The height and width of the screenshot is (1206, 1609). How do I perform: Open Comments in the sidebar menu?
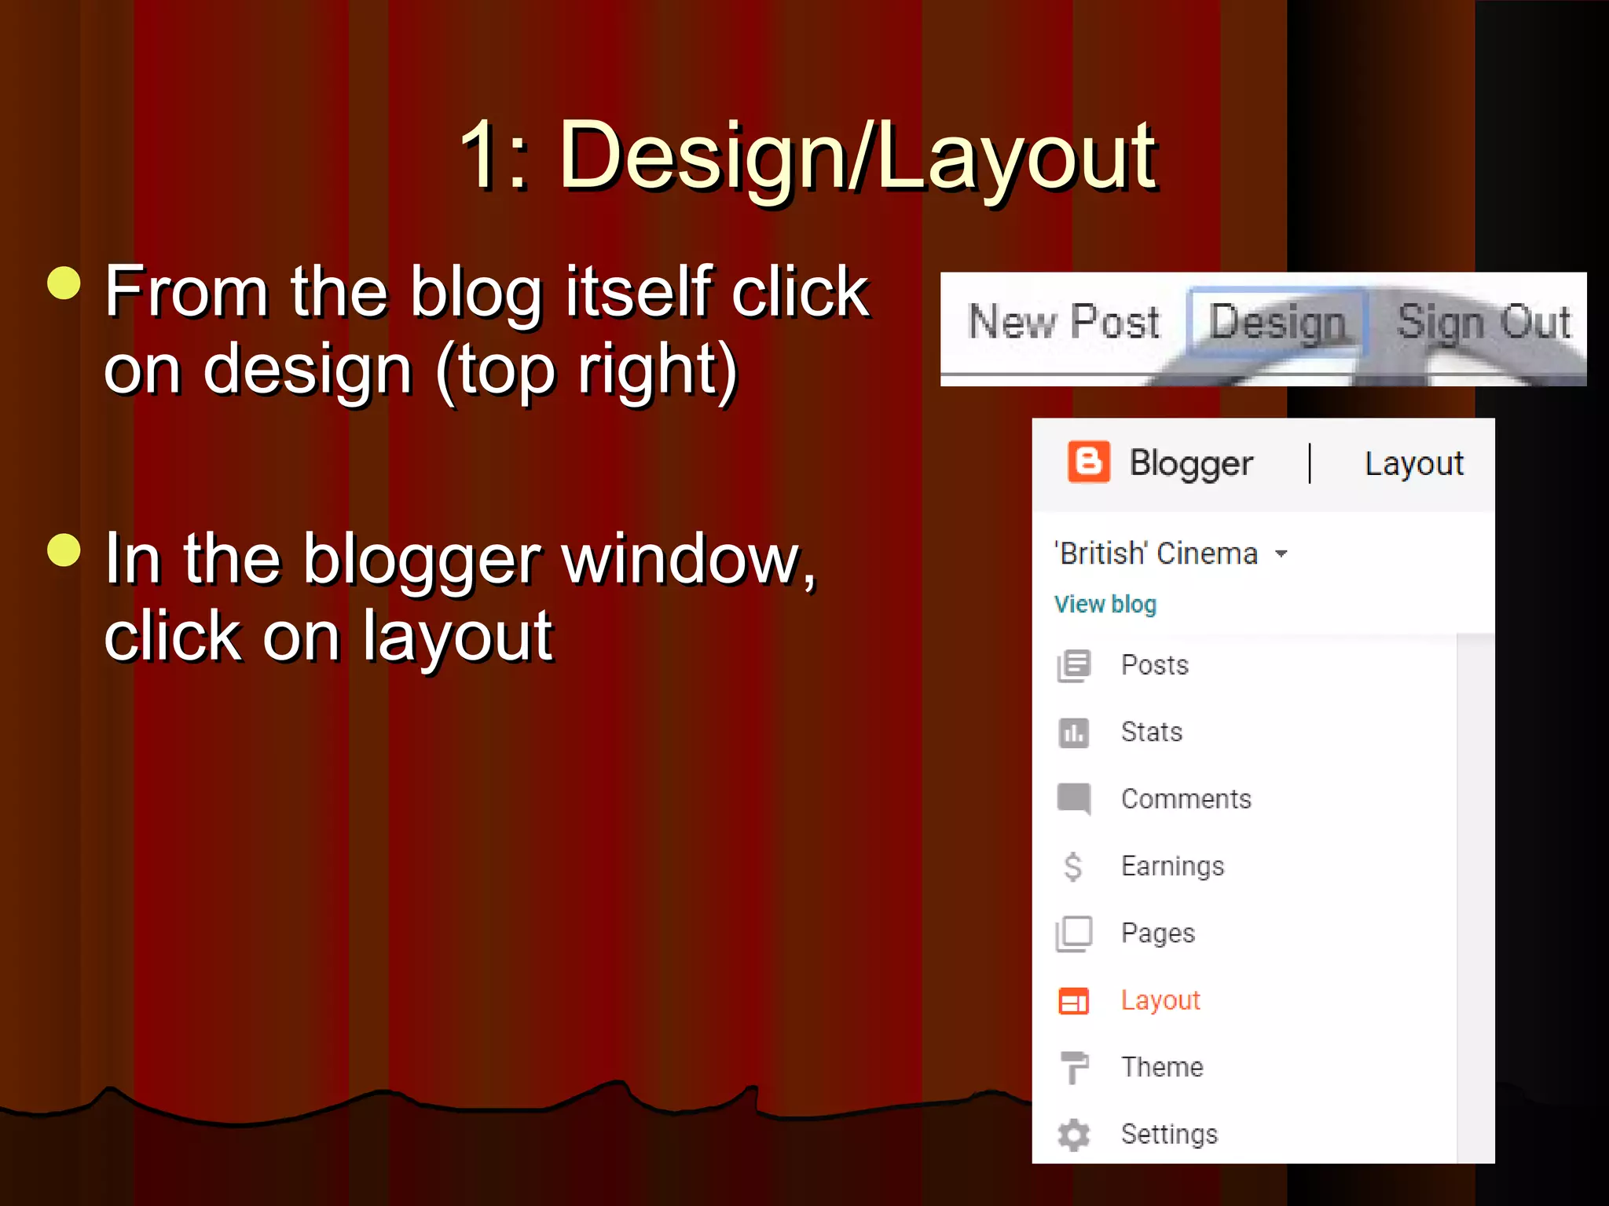(x=1186, y=799)
